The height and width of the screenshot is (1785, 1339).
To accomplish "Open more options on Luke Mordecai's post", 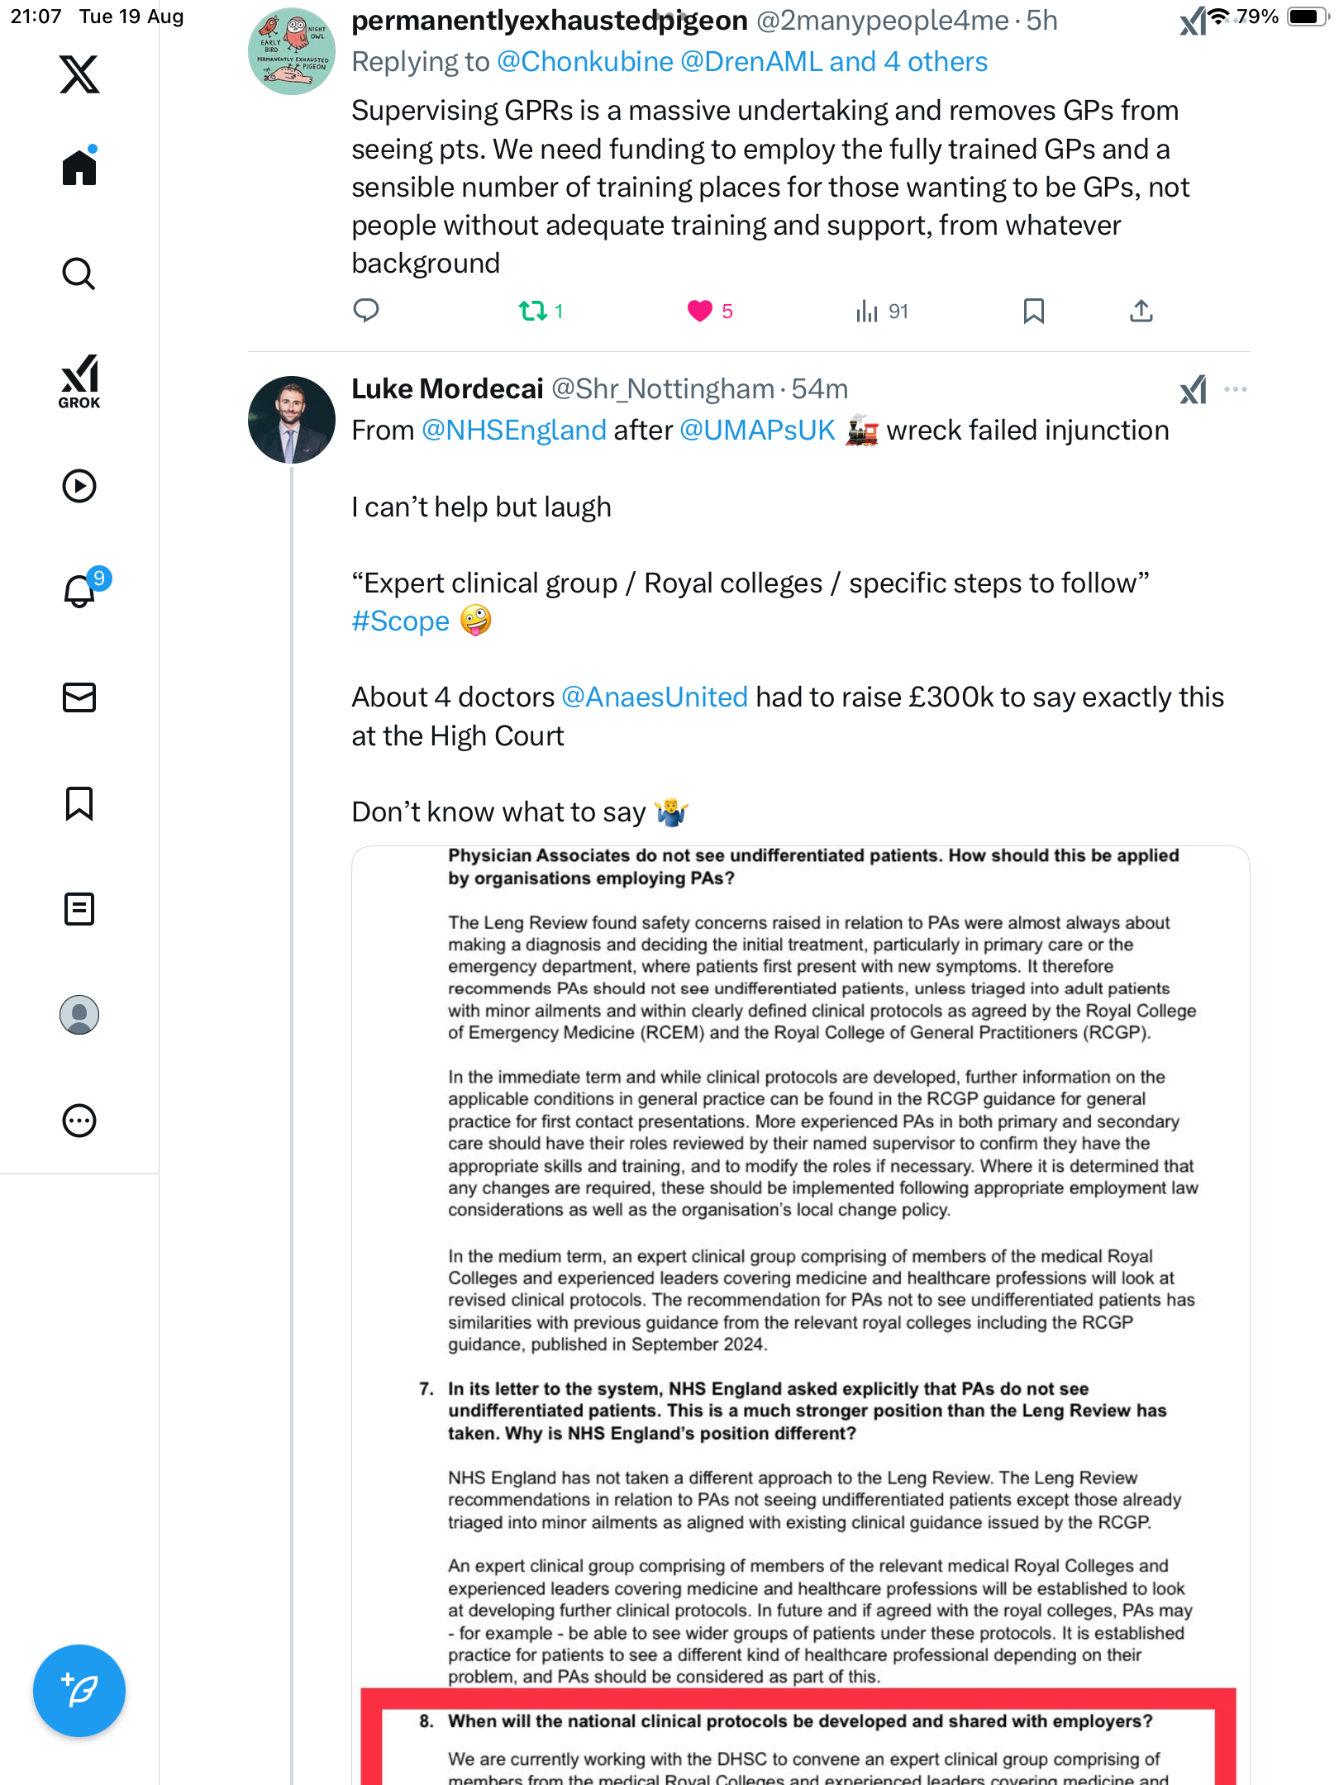I will [1235, 389].
